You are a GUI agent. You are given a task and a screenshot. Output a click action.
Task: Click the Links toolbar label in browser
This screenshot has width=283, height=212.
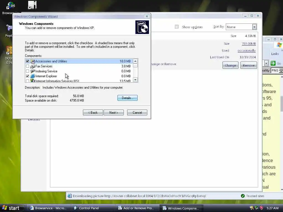click(x=275, y=54)
